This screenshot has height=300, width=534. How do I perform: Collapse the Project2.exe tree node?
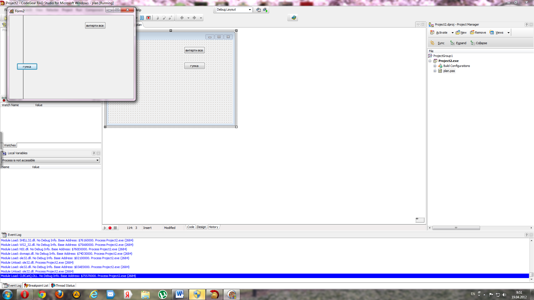coord(430,61)
